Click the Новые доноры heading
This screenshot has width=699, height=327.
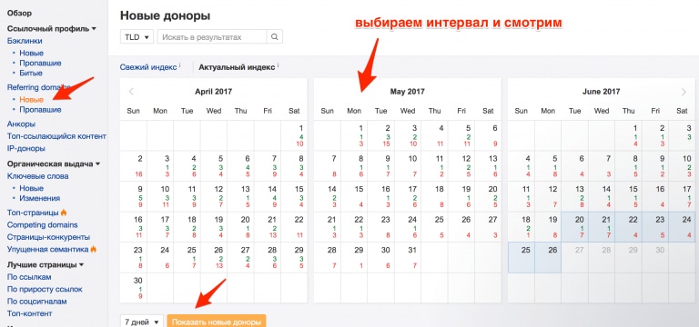tap(165, 16)
